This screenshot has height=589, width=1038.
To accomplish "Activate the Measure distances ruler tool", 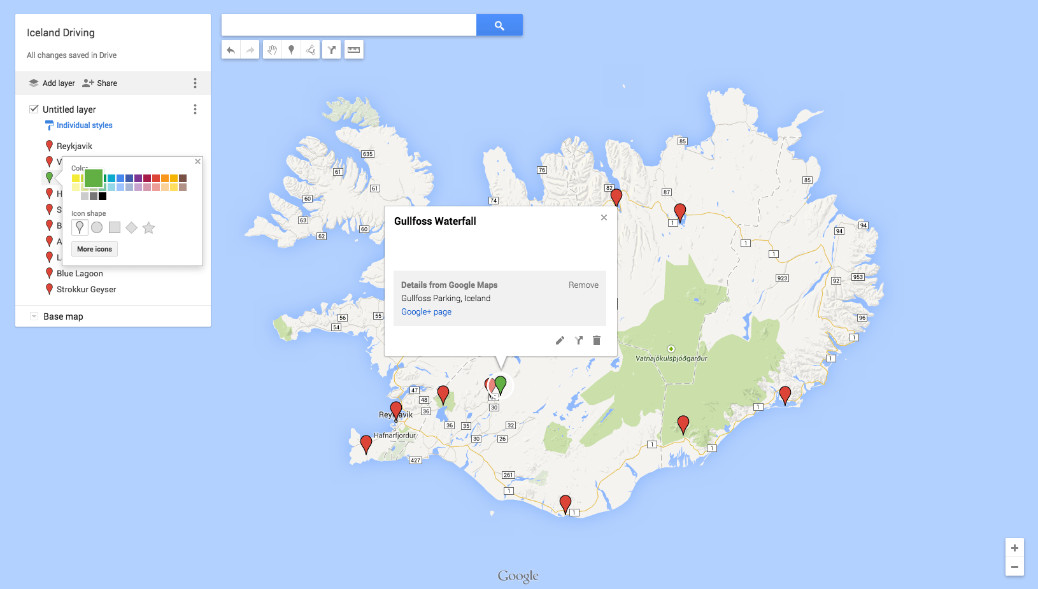I will (354, 50).
